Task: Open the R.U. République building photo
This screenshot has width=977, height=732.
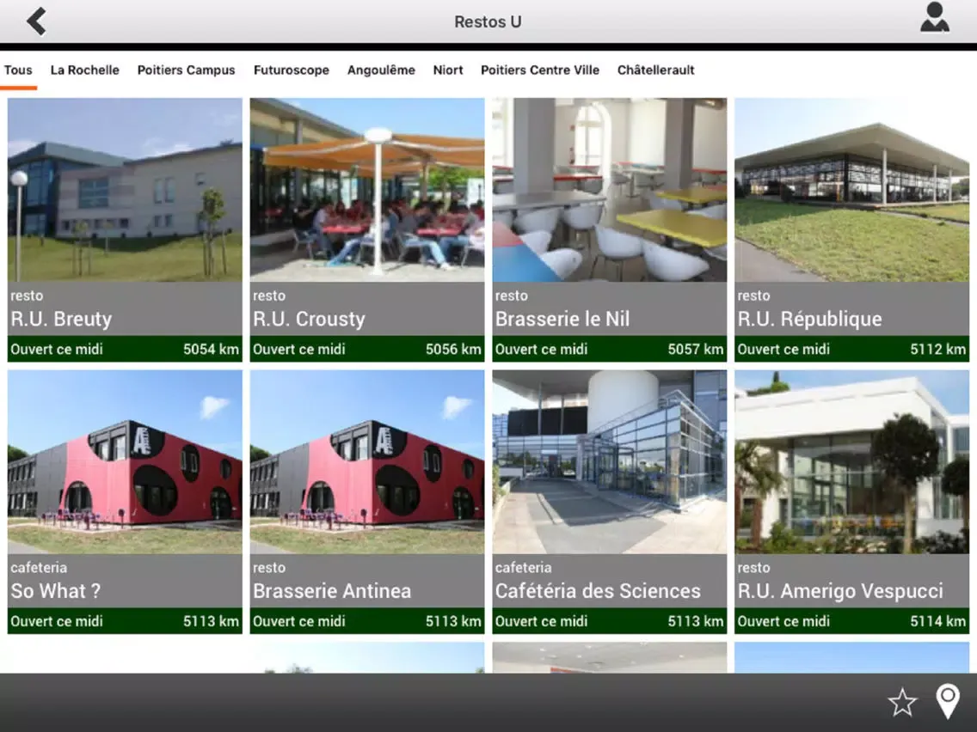Action: (x=851, y=190)
